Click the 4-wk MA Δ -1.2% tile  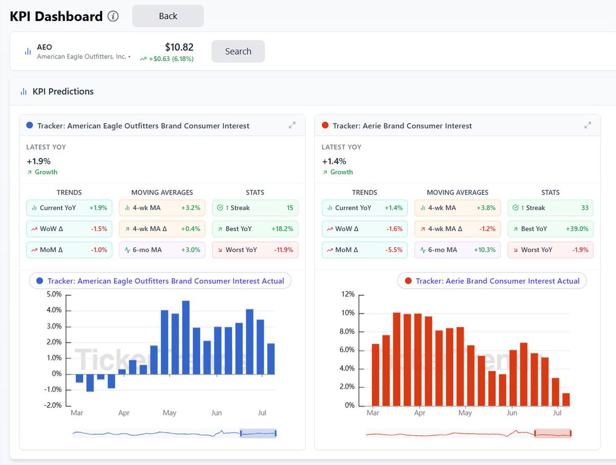tap(457, 229)
